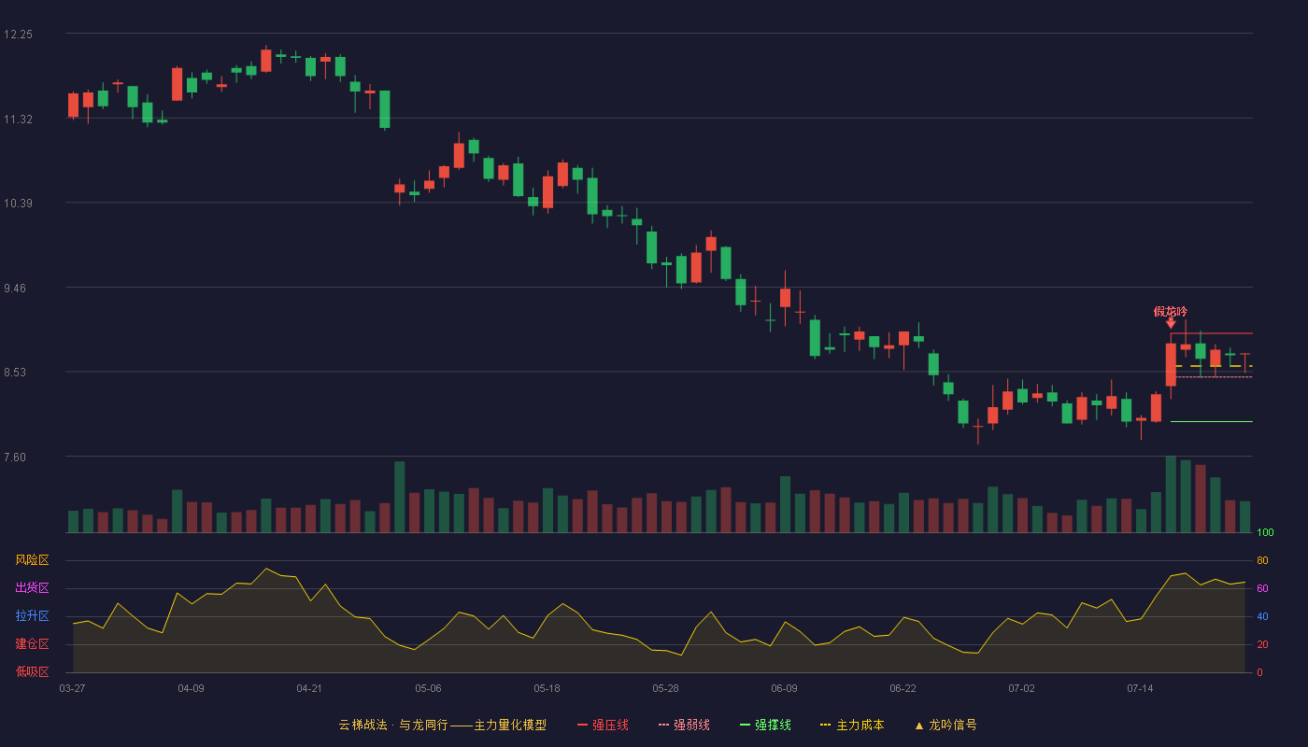Click the pink dashed 强弱线 legend icon

tap(664, 725)
